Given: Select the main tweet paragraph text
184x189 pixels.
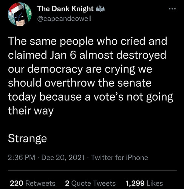Looking at the screenshot, I should pyautogui.click(x=90, y=76).
